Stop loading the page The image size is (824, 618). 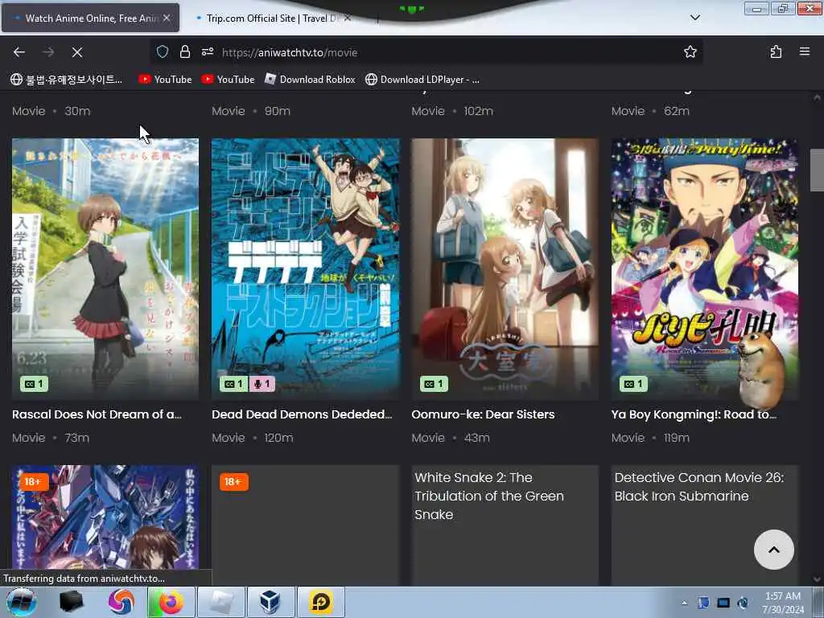pyautogui.click(x=77, y=52)
